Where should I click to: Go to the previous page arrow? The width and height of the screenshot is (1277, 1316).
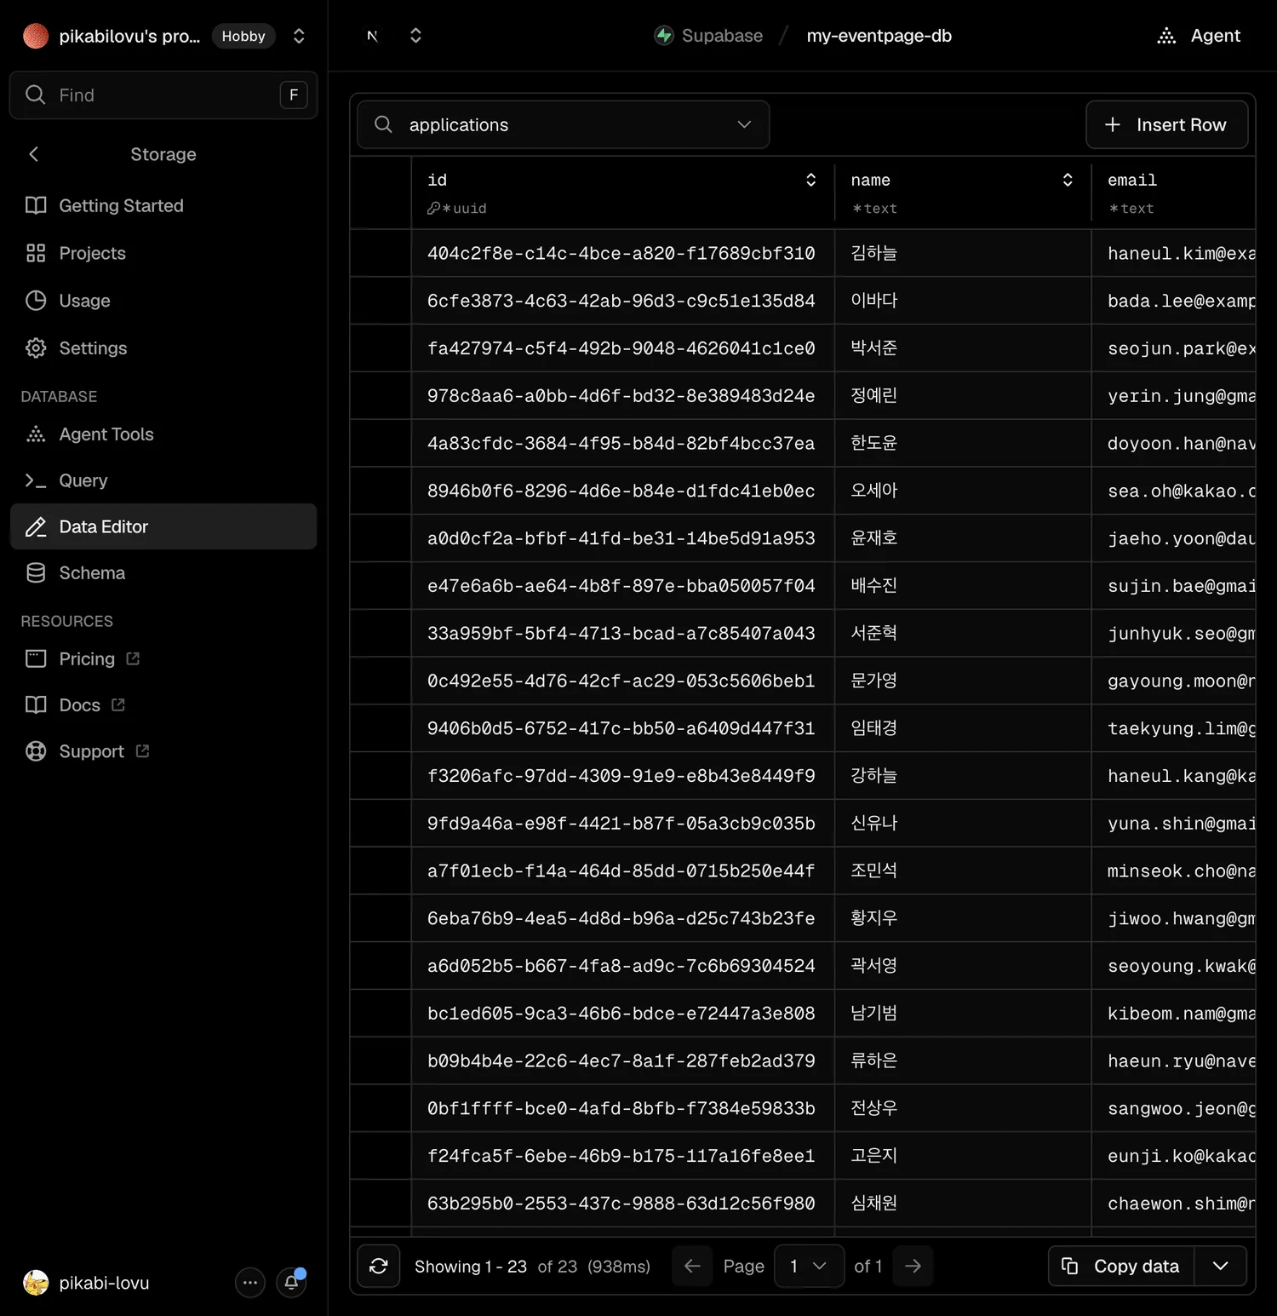click(692, 1266)
